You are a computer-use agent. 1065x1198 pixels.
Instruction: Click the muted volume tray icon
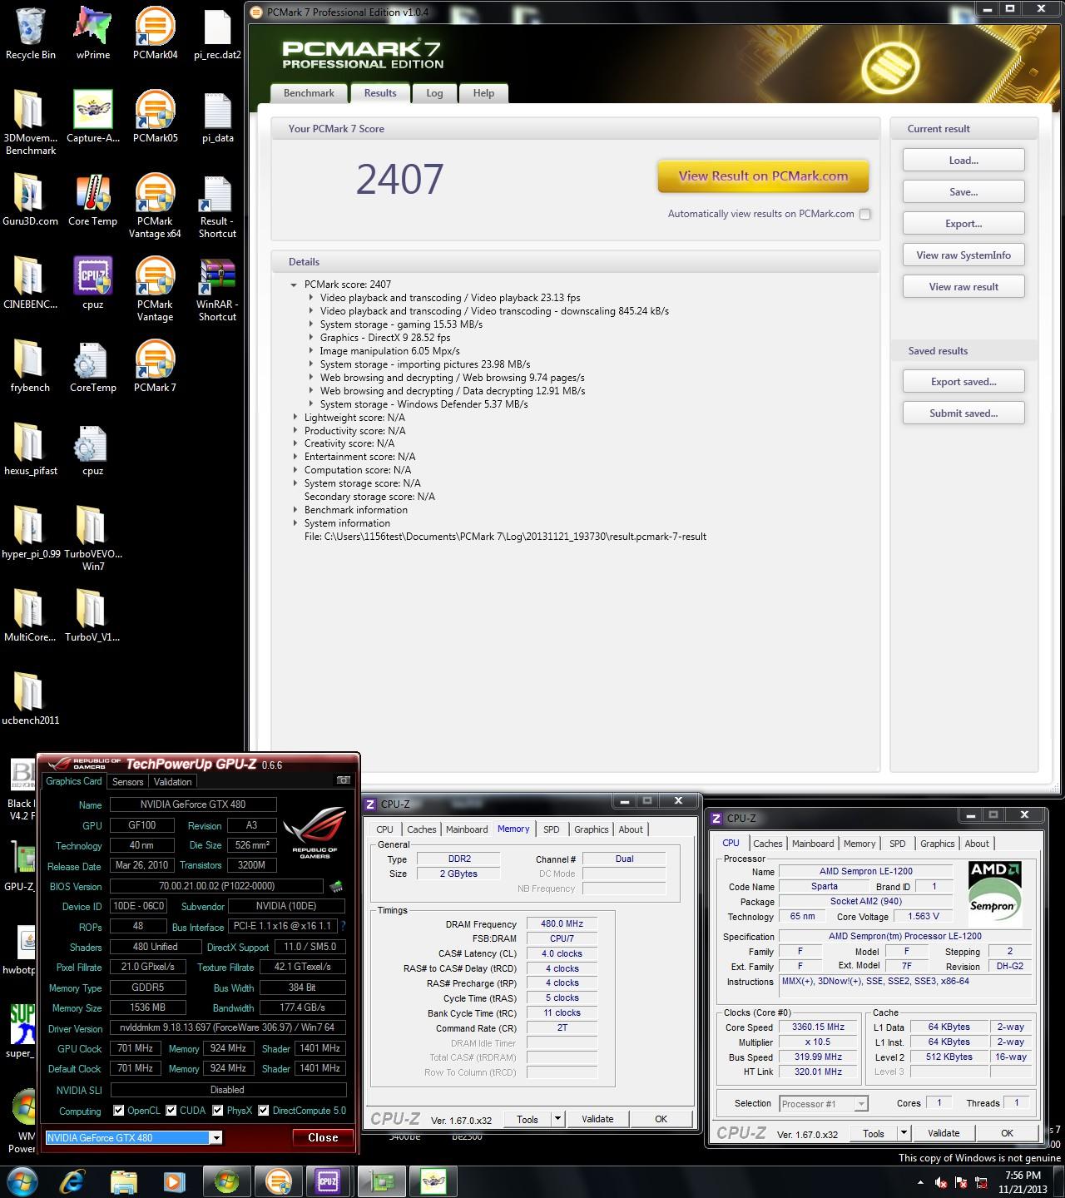(941, 1182)
